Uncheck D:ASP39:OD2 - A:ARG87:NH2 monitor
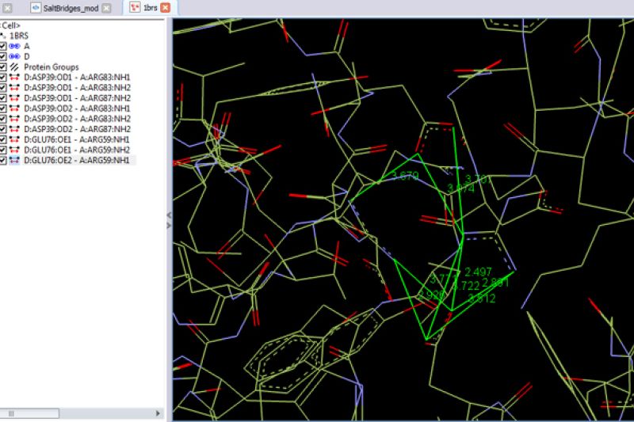 click(3, 129)
